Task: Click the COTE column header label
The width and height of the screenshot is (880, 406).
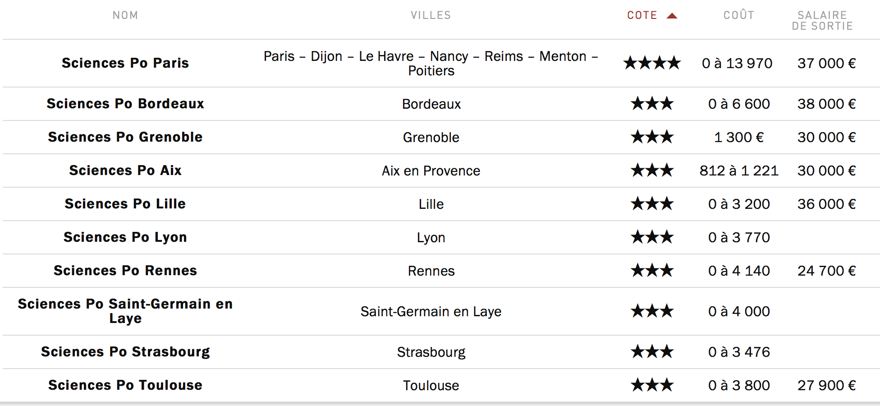Action: click(642, 15)
